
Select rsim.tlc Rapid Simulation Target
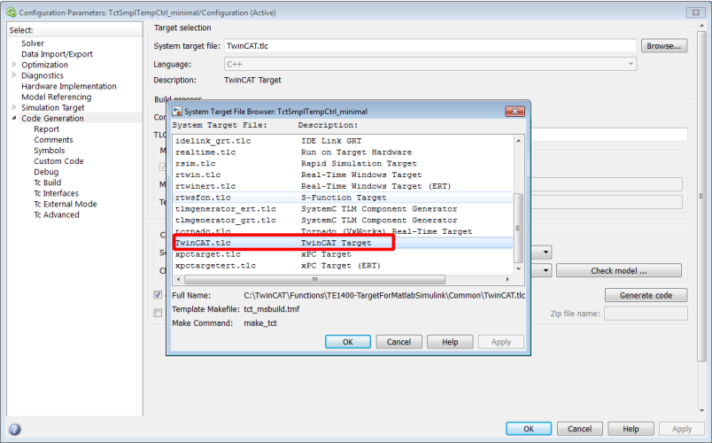pyautogui.click(x=344, y=164)
